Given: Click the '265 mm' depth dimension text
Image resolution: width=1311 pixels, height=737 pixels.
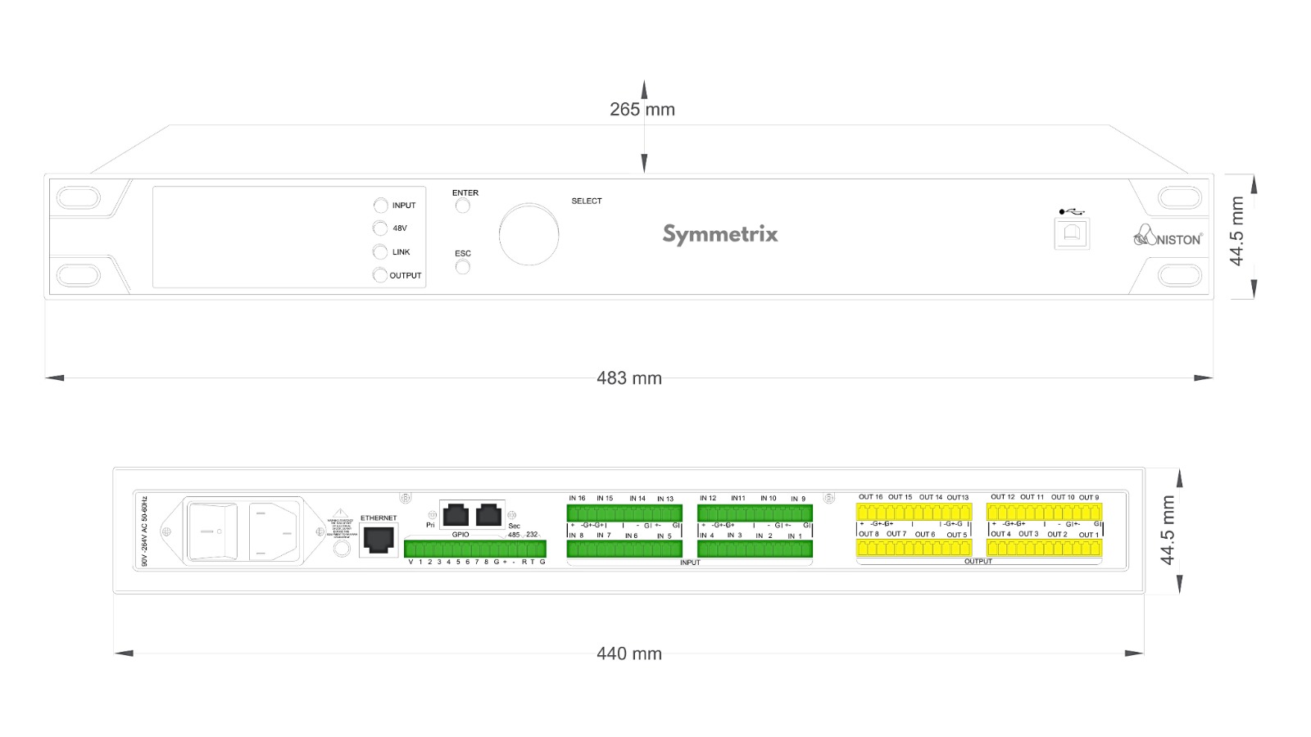Looking at the screenshot, I should click(x=642, y=109).
